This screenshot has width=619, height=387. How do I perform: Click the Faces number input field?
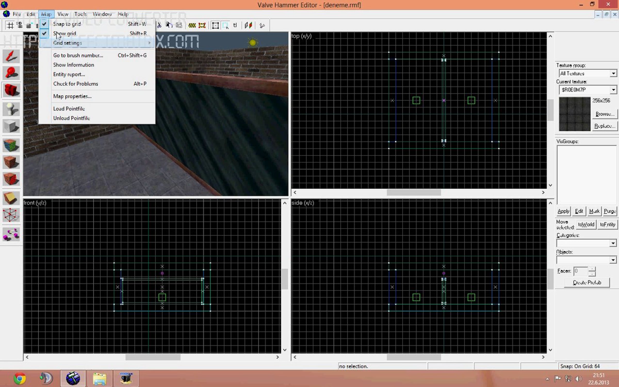[581, 271]
